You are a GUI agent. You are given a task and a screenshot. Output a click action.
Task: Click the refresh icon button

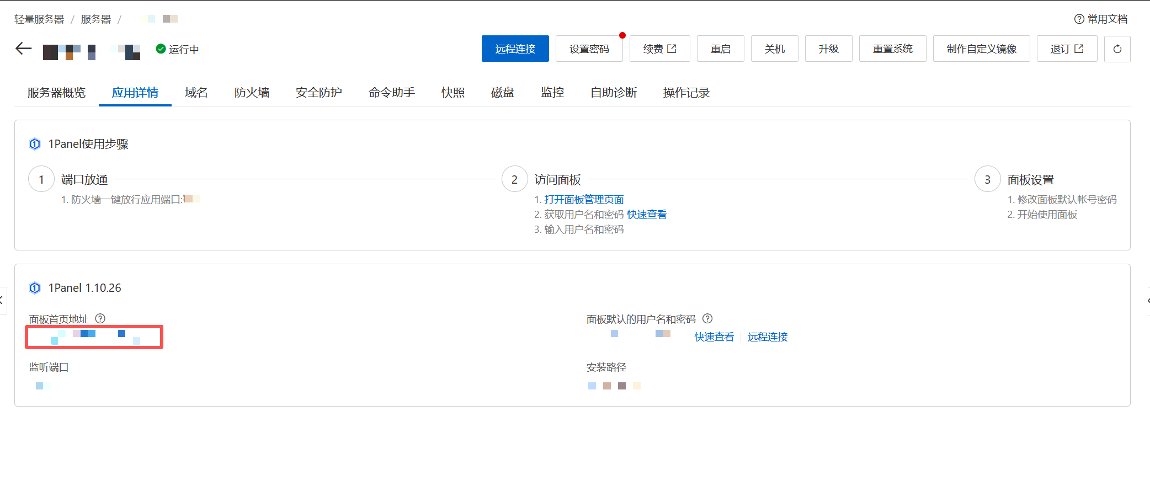click(x=1117, y=49)
